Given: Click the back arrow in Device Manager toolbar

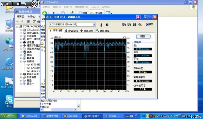Looking at the screenshot, I should pyautogui.click(x=17, y=21).
